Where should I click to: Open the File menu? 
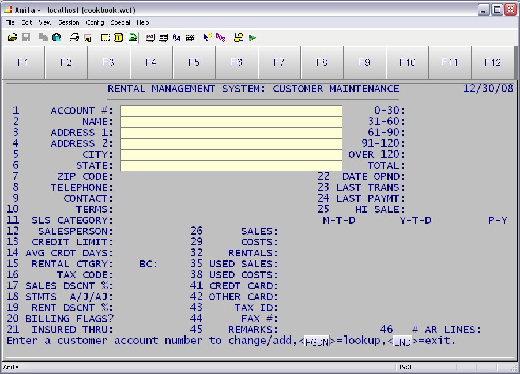pos(10,22)
